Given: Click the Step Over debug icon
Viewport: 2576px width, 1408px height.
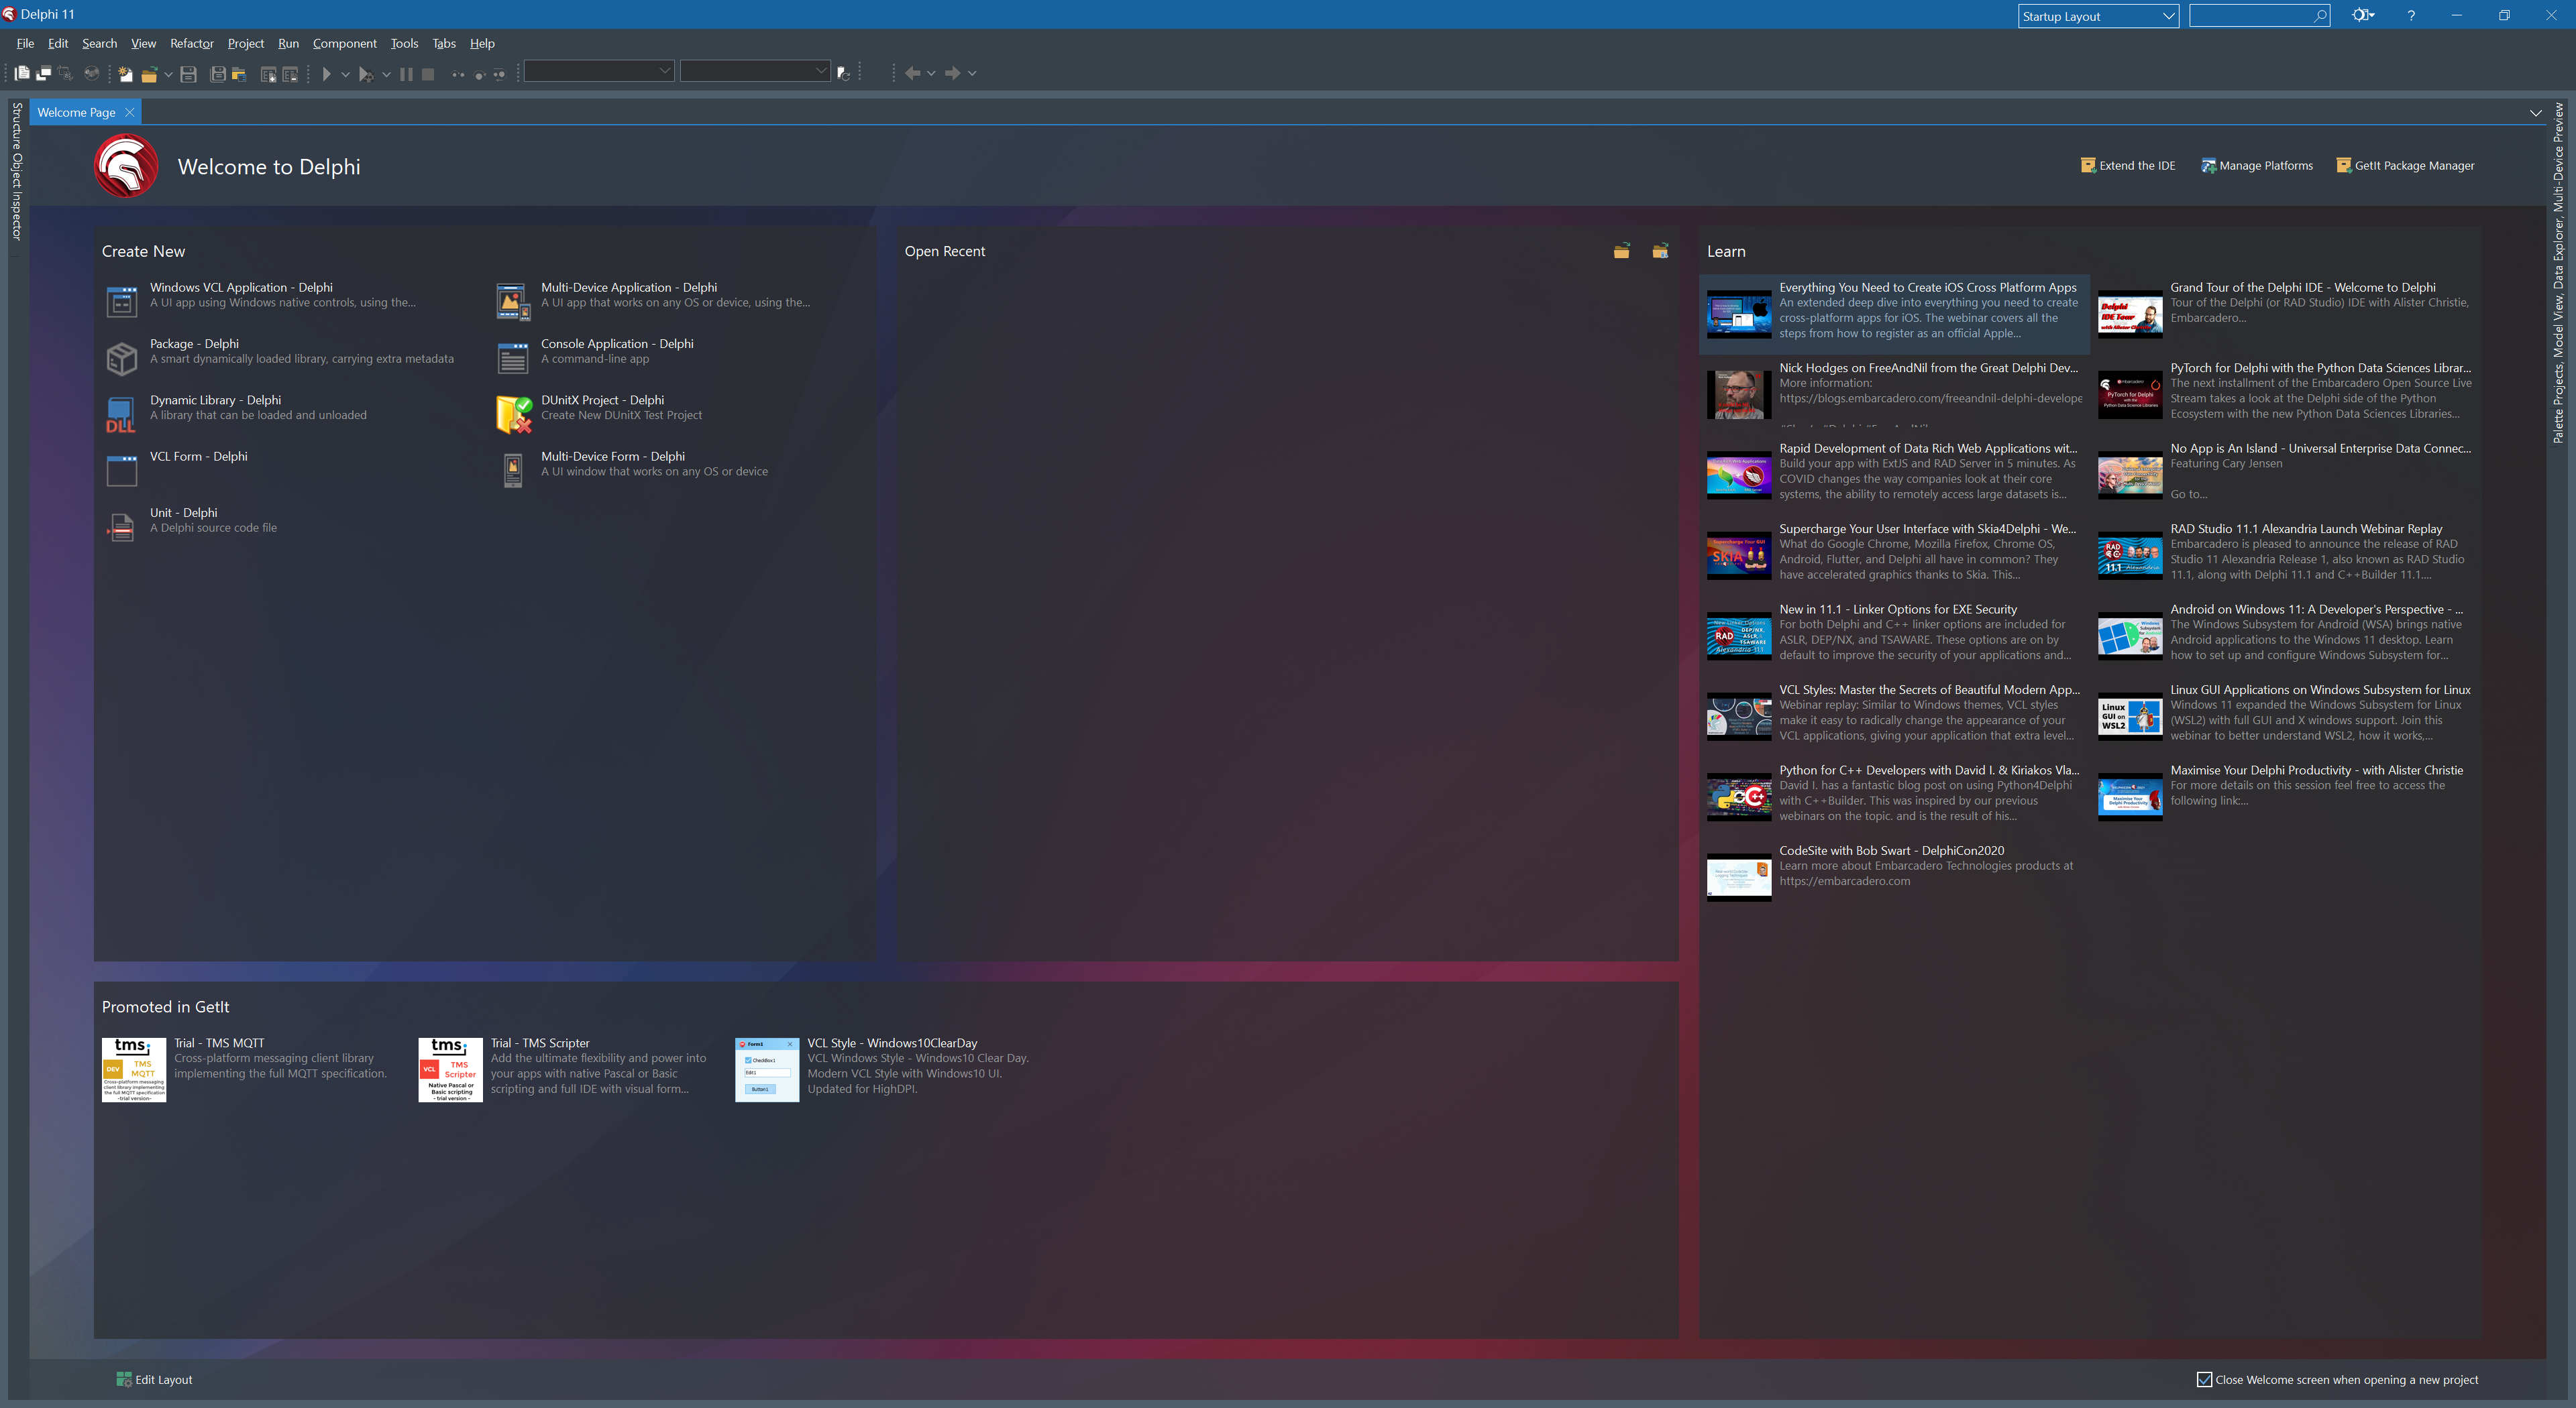Looking at the screenshot, I should coord(479,75).
